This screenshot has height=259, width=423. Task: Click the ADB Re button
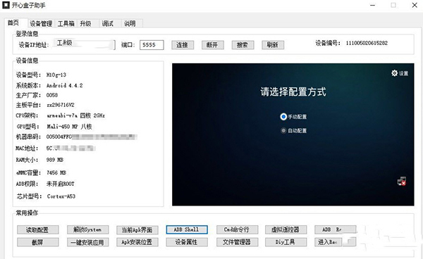(335, 229)
